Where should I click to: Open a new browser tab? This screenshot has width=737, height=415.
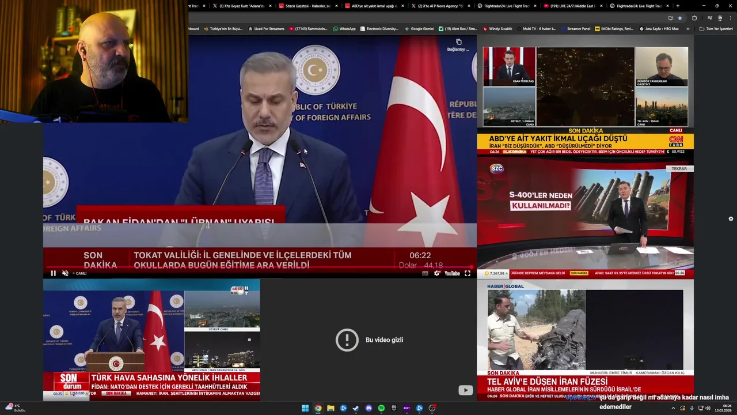678,6
